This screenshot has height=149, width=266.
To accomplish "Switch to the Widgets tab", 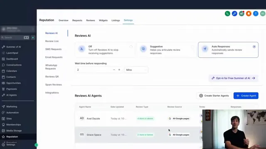I will point(103,20).
